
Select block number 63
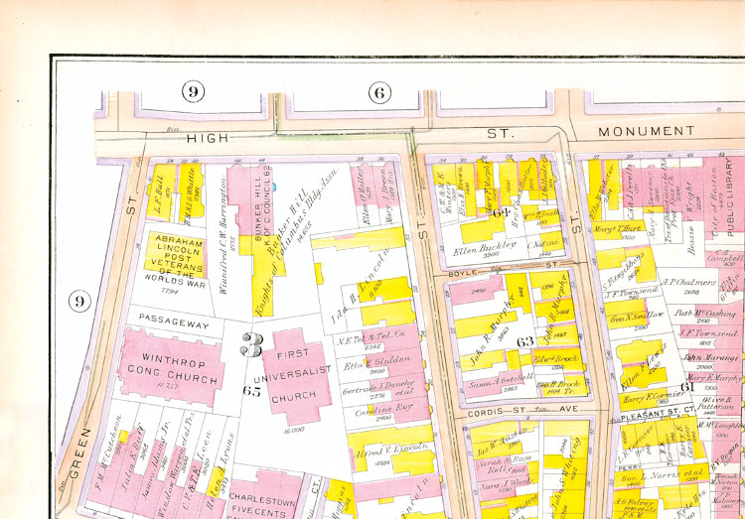click(x=525, y=340)
